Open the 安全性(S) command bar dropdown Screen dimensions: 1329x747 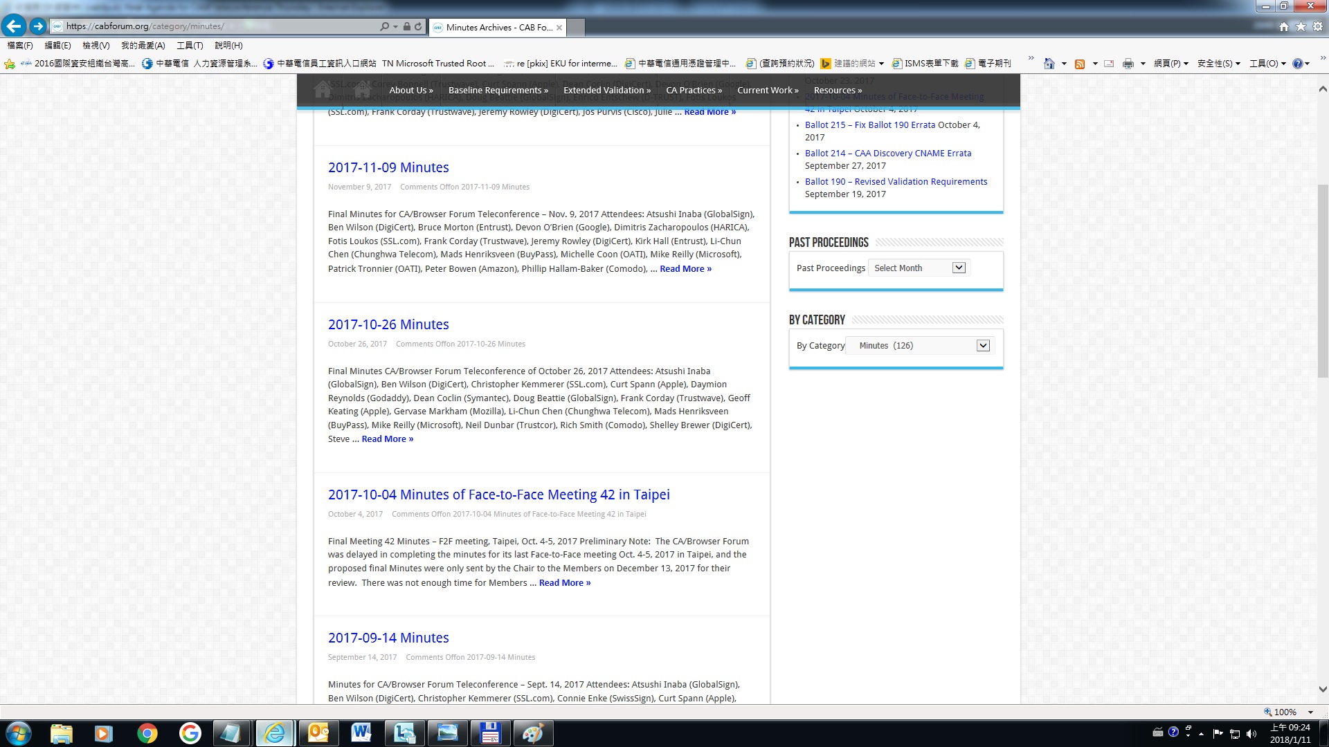coord(1218,64)
